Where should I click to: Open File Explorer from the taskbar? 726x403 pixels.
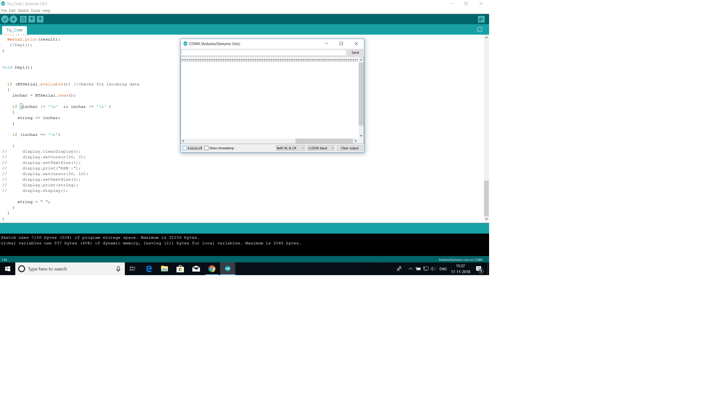(165, 269)
